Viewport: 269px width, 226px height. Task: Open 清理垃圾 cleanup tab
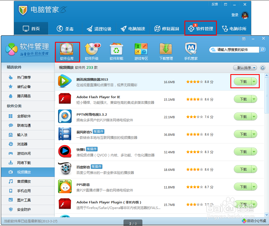(99, 29)
